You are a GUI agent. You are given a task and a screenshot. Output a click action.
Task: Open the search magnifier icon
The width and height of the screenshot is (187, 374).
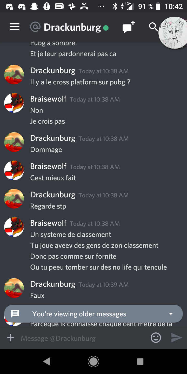coord(153,27)
